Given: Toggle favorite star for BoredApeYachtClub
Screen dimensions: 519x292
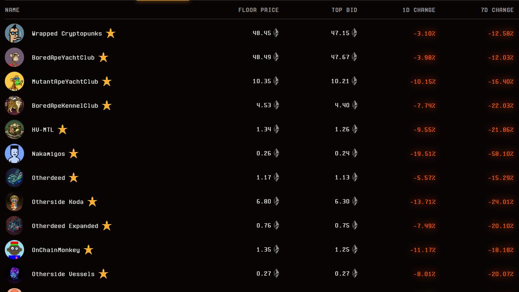Looking at the screenshot, I should click(103, 57).
